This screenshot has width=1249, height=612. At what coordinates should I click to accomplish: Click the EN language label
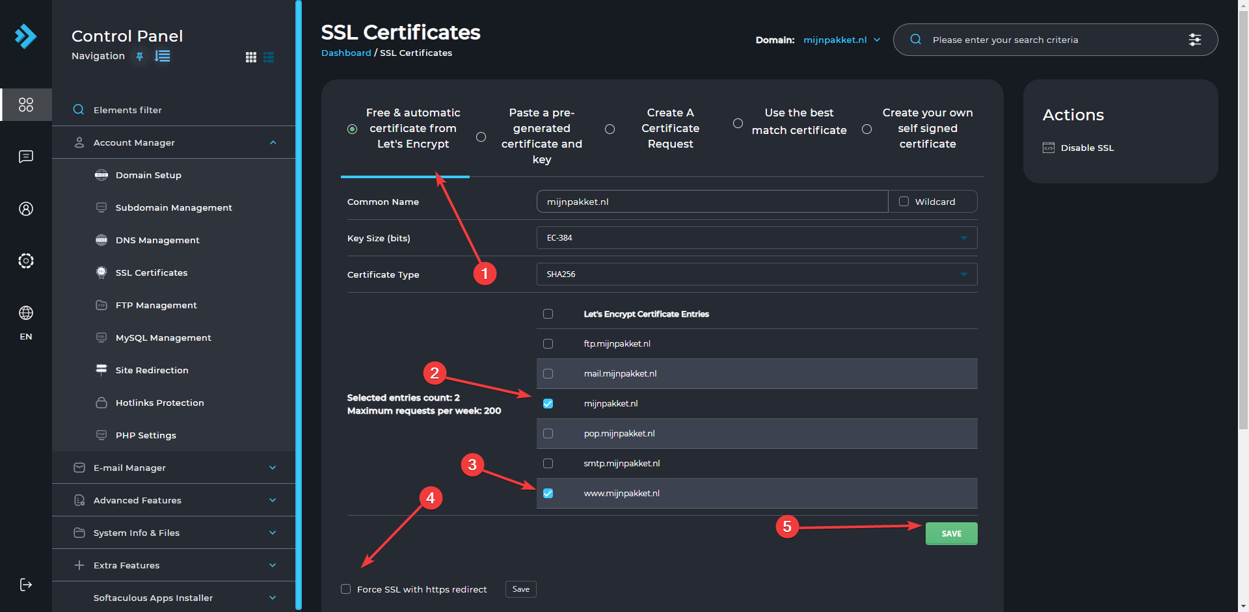pyautogui.click(x=26, y=336)
